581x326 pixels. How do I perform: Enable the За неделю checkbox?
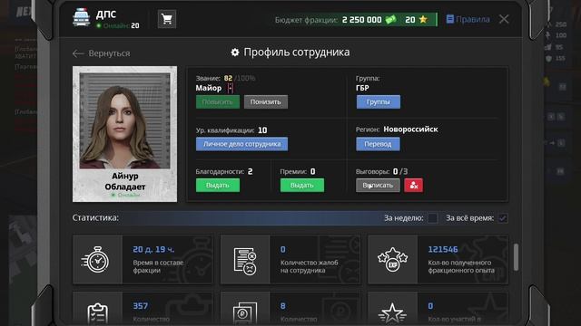pos(432,218)
